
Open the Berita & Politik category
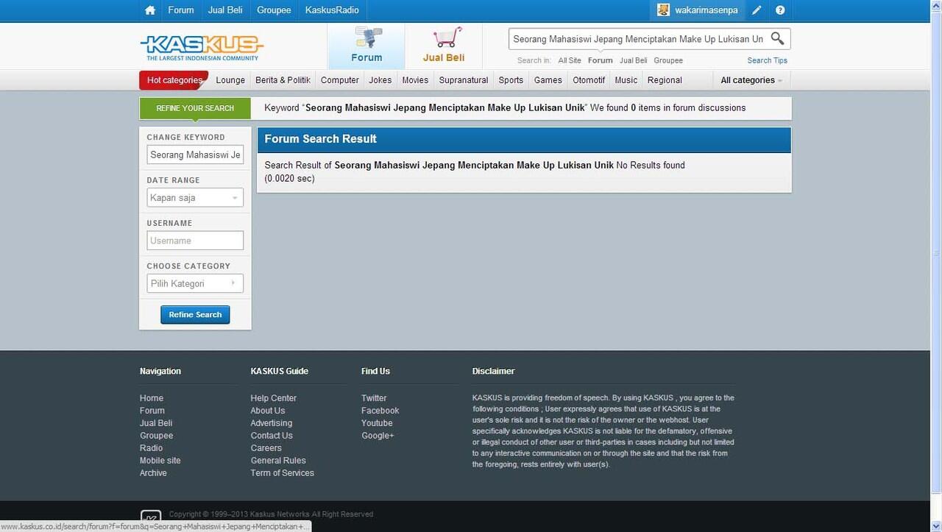point(283,80)
